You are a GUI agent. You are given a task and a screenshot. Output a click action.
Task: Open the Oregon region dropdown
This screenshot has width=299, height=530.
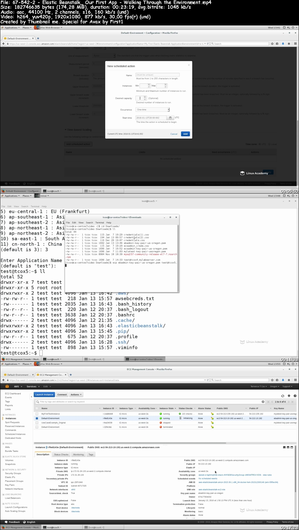pos(274,386)
